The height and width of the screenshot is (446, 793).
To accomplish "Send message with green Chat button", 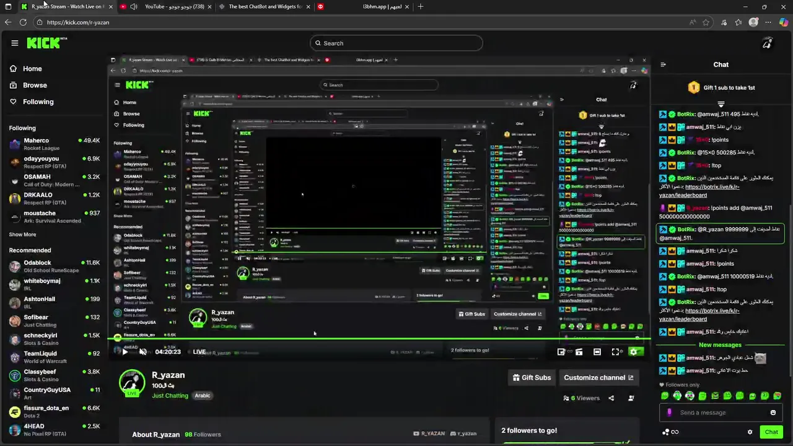I will [x=771, y=432].
